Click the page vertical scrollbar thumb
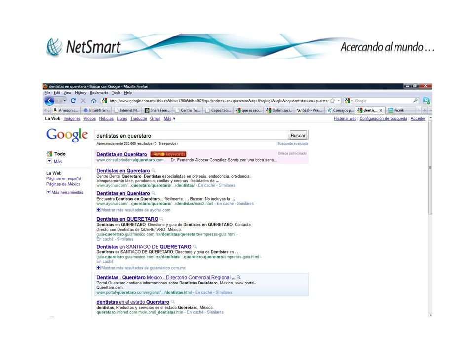 [x=430, y=167]
